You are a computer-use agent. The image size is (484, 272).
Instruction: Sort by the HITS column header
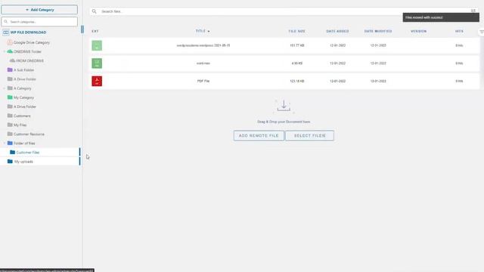(459, 32)
